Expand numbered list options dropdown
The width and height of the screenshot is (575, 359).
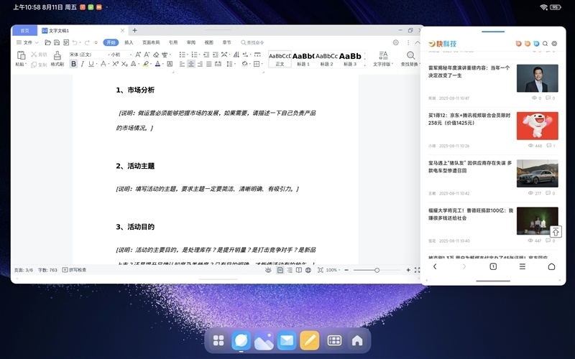coord(200,55)
